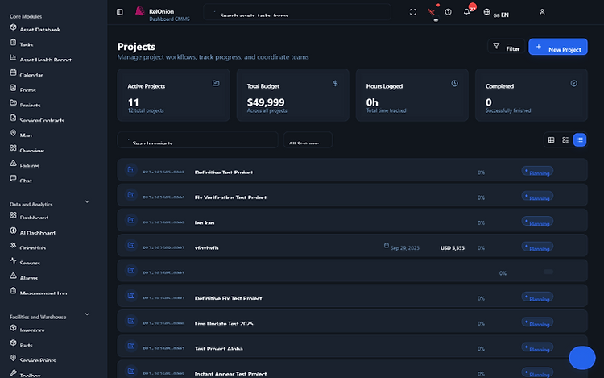
Task: Collapse the Data and Analytics section
Action: [x=87, y=201]
